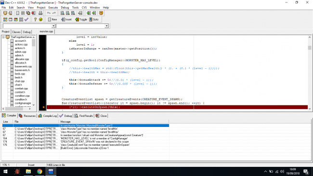Switch to the Resources bottom tab
This screenshot has width=313, height=176.
(x=27, y=116)
